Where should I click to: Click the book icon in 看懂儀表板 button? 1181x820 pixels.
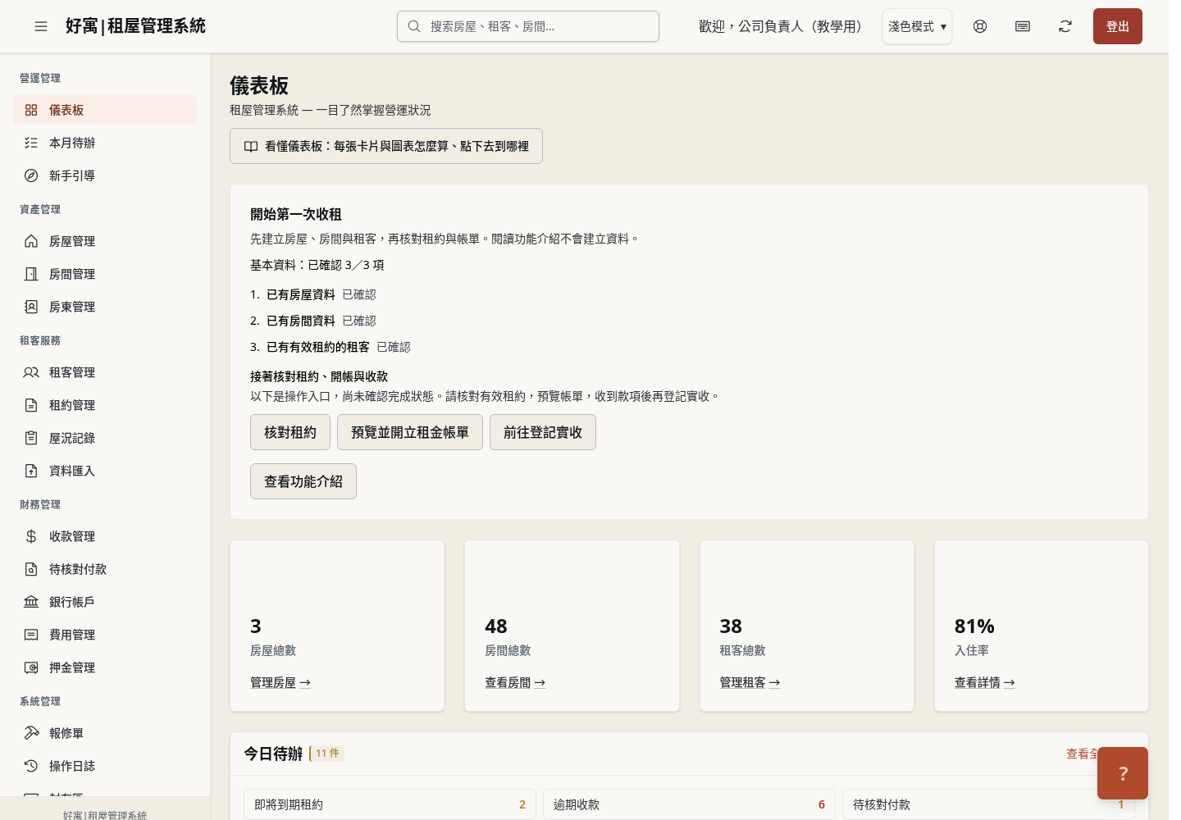(x=251, y=146)
